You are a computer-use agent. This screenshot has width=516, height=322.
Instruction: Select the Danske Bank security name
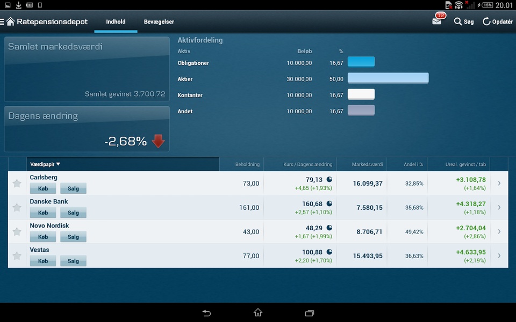[x=49, y=201]
